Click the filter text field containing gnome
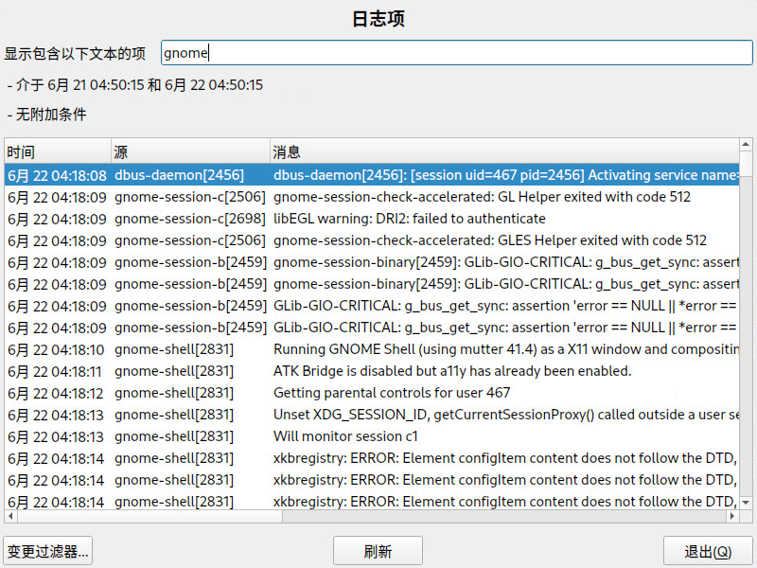The height and width of the screenshot is (568, 757). tap(454, 53)
